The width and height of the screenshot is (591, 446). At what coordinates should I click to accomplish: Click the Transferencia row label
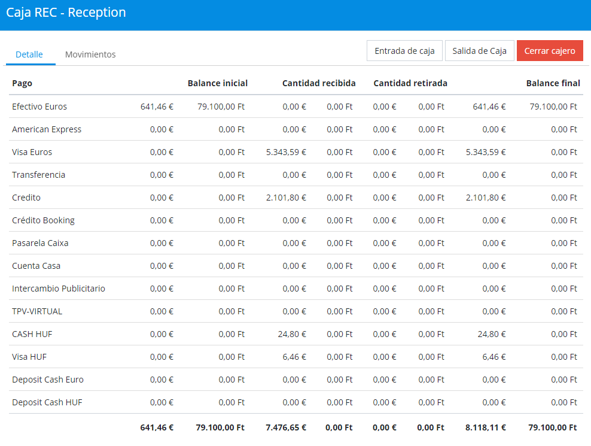[39, 175]
